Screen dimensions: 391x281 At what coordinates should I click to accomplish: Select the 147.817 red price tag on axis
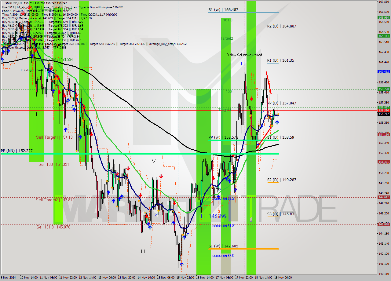pos(384,197)
